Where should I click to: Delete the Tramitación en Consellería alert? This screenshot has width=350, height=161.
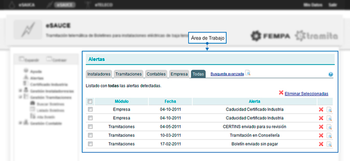pos(321,135)
